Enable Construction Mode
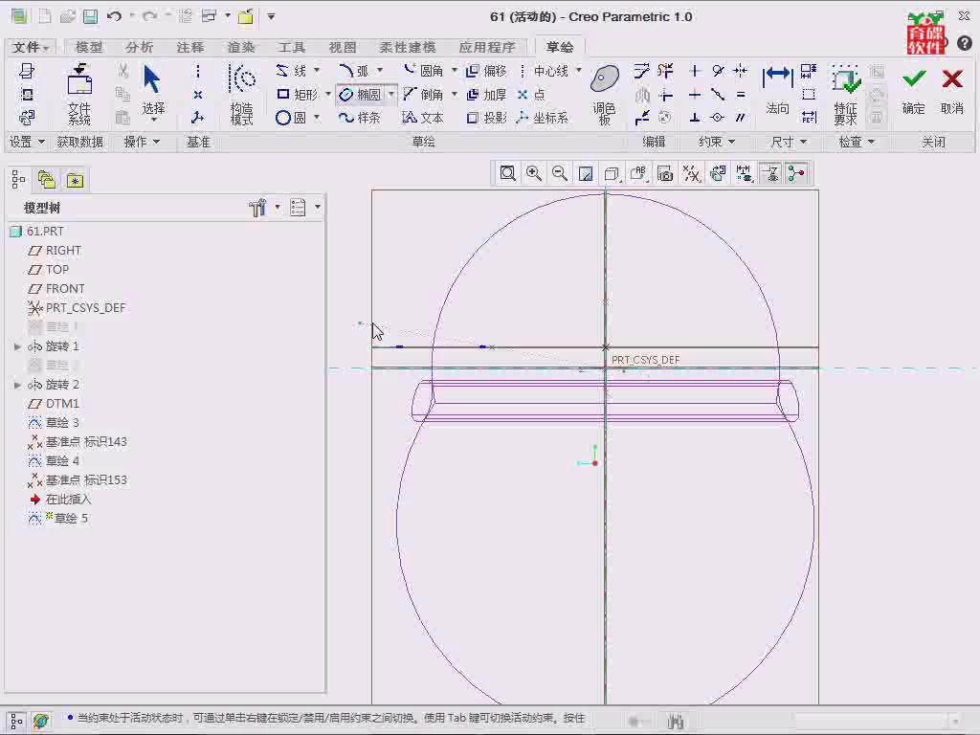 [x=242, y=94]
